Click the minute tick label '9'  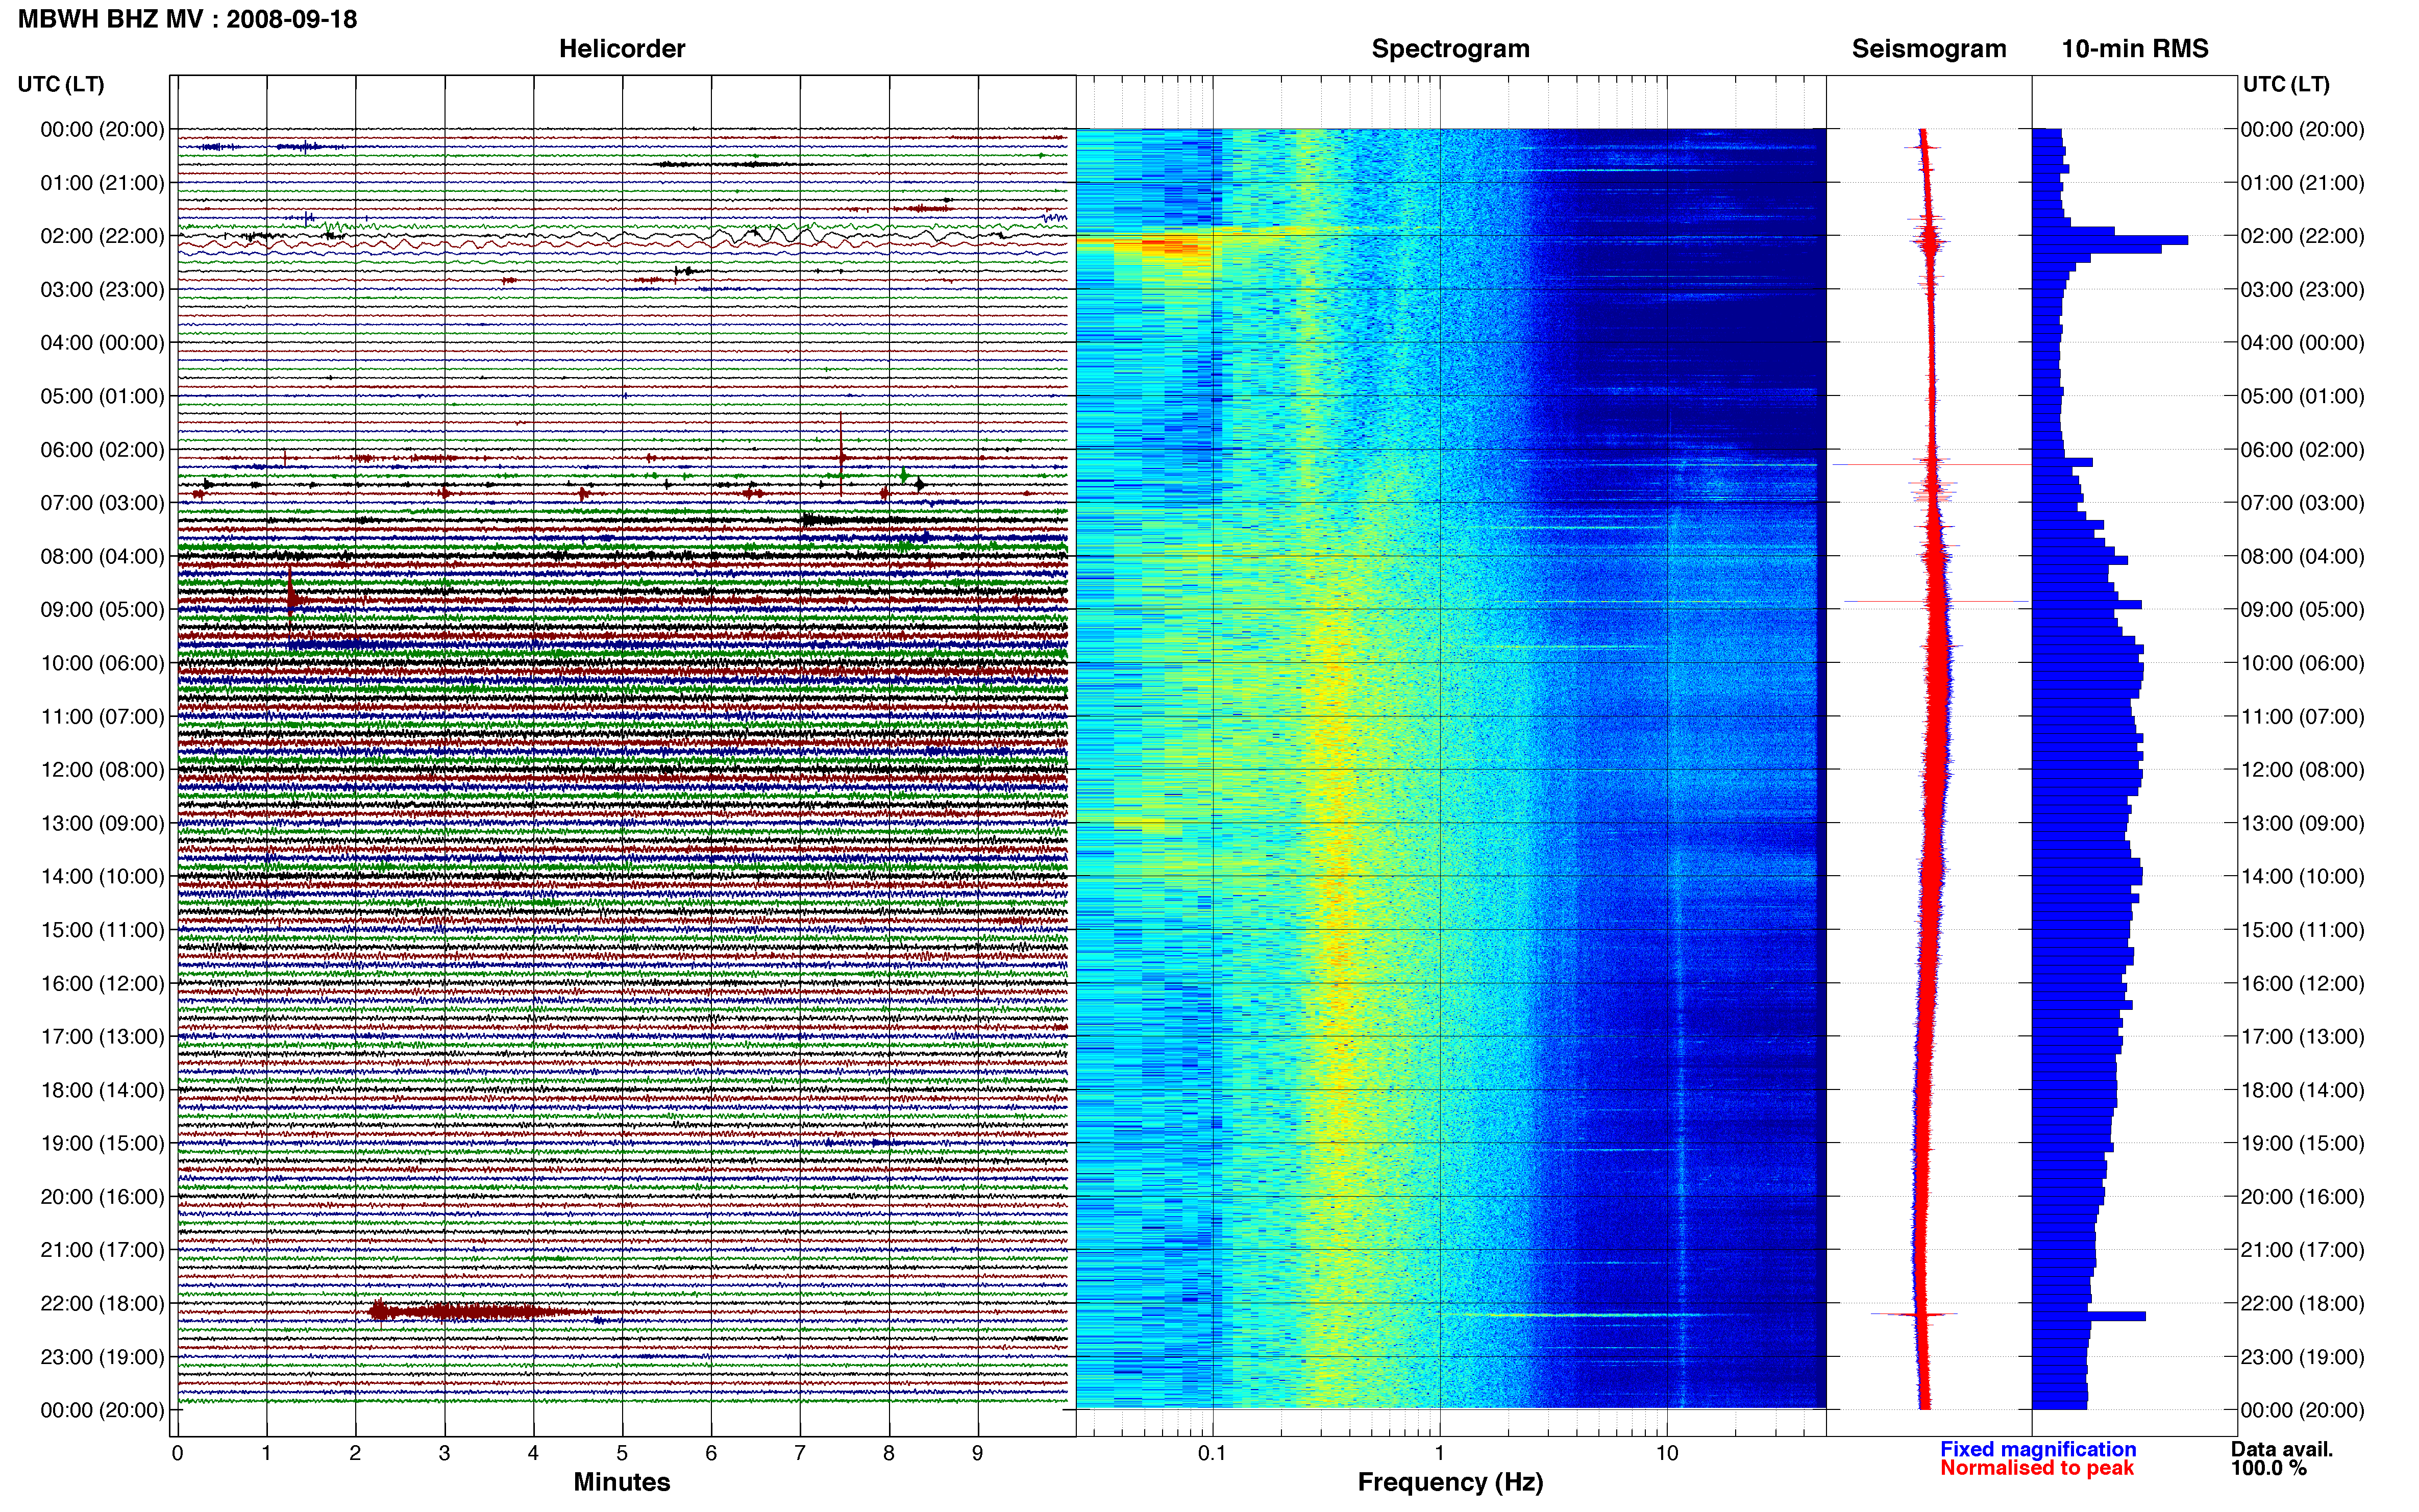(978, 1454)
